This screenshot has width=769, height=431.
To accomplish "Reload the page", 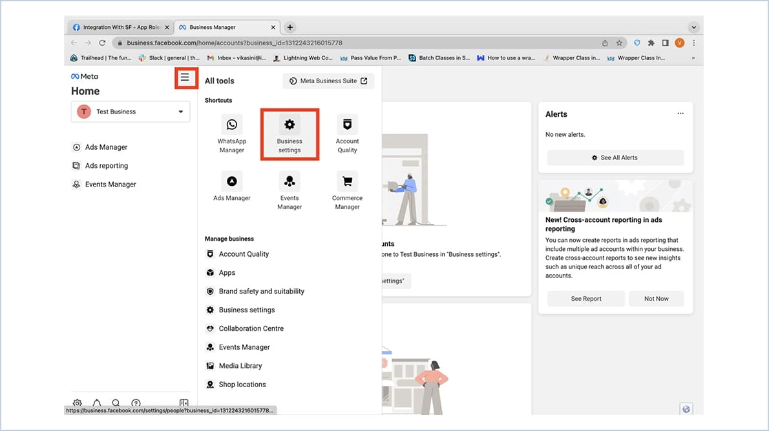I will tap(102, 43).
